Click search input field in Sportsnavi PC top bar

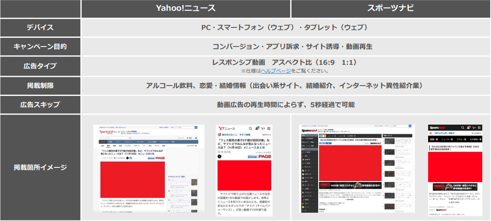(x=399, y=126)
